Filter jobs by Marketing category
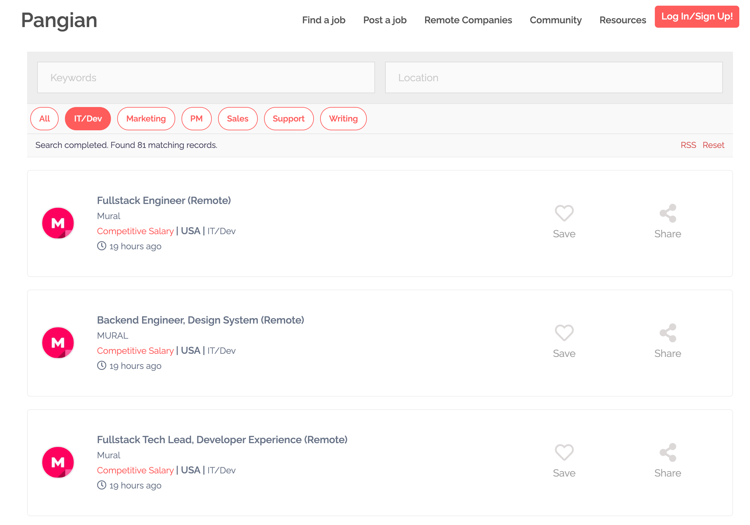Screen dimensions: 750x525 coord(146,118)
